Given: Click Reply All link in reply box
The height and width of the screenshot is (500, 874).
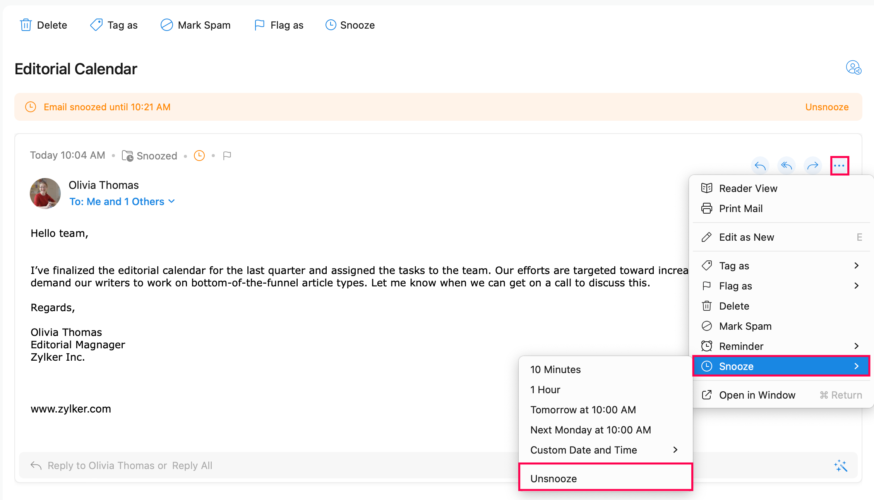Looking at the screenshot, I should pos(192,466).
